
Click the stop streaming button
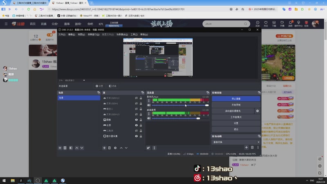(236, 99)
